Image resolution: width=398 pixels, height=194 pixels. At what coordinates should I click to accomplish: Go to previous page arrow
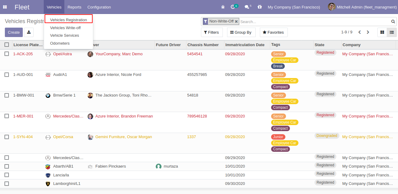359,32
